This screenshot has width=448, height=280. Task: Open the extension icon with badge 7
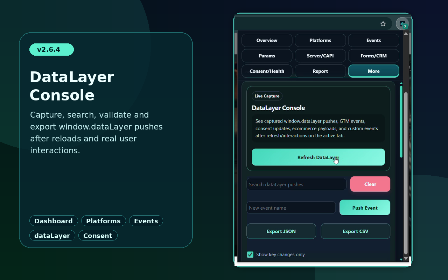[x=402, y=24]
